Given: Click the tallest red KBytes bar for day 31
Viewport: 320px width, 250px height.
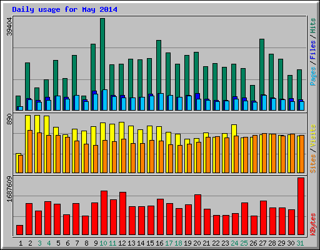Looking at the screenshot, I should (301, 206).
